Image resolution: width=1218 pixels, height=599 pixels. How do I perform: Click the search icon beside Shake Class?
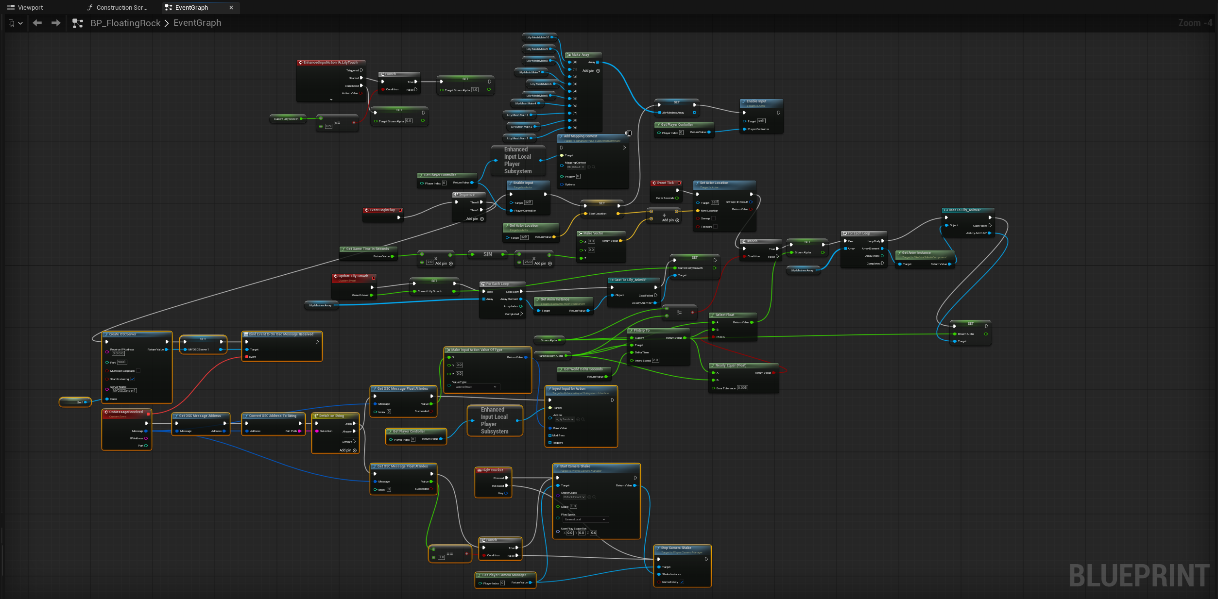[594, 497]
